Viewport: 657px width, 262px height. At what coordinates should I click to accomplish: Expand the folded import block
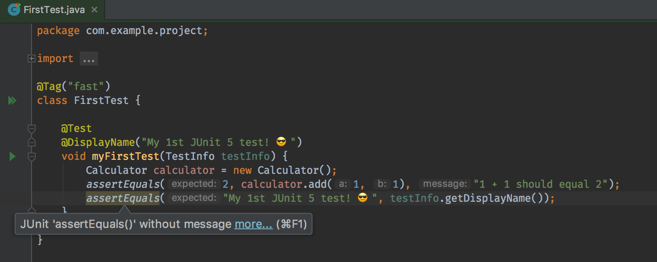[x=32, y=59]
